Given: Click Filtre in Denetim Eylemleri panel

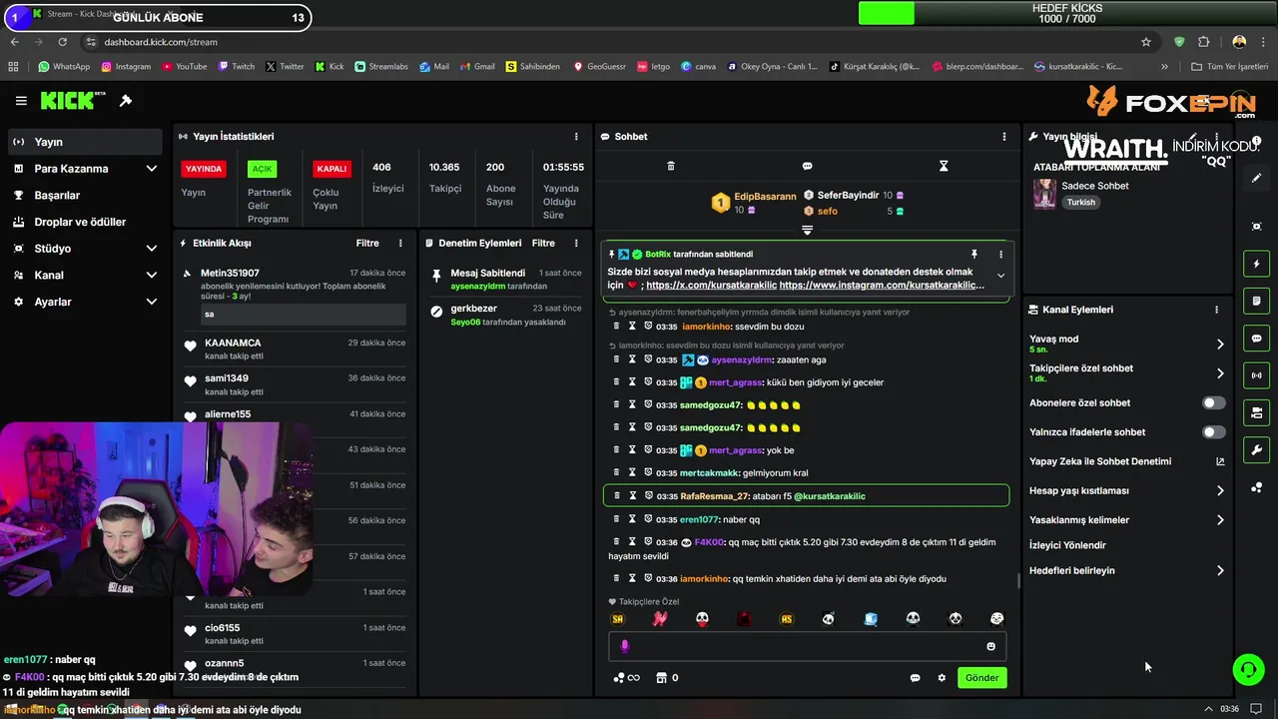Looking at the screenshot, I should (543, 243).
